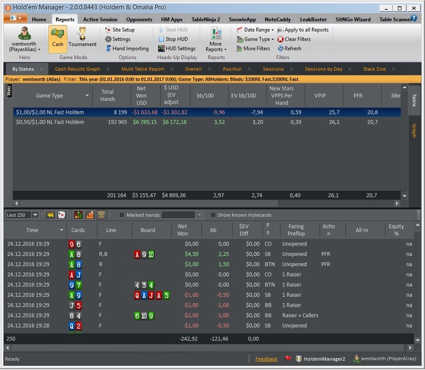Open Hand Importing

[x=127, y=49]
